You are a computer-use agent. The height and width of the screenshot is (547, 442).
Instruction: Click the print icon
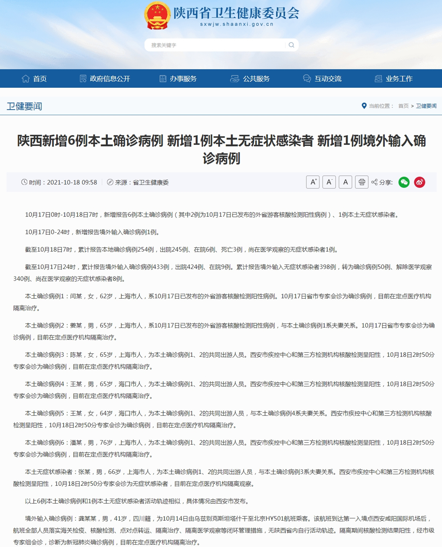362,182
